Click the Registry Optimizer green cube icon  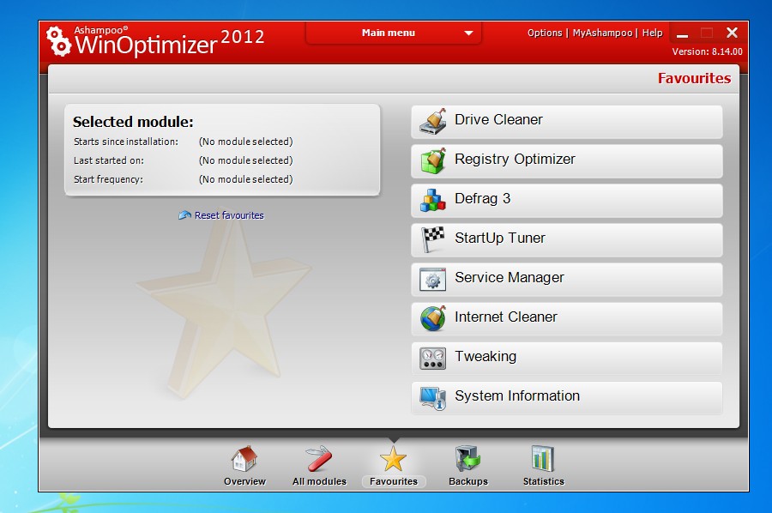pyautogui.click(x=433, y=161)
